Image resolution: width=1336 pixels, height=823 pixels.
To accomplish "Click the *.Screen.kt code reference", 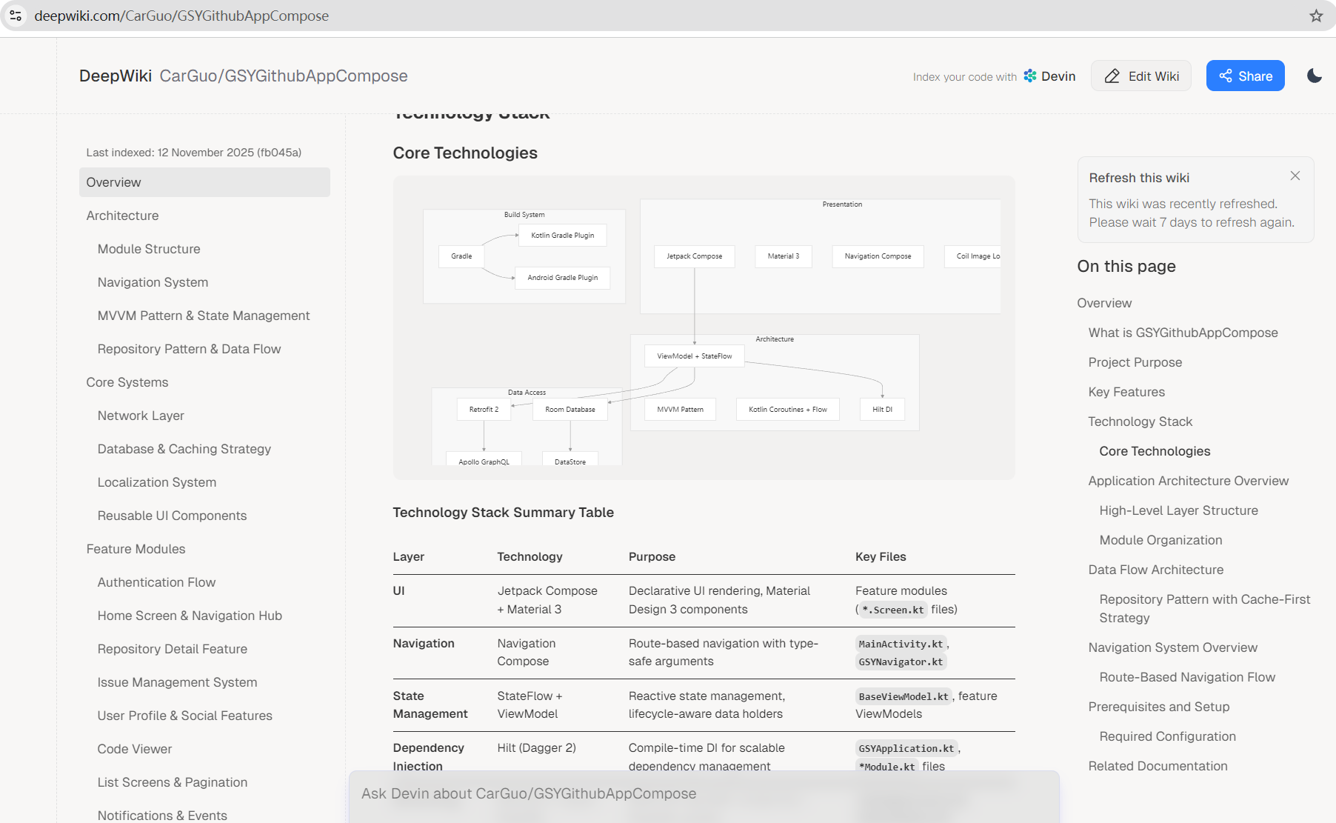I will coord(892,610).
